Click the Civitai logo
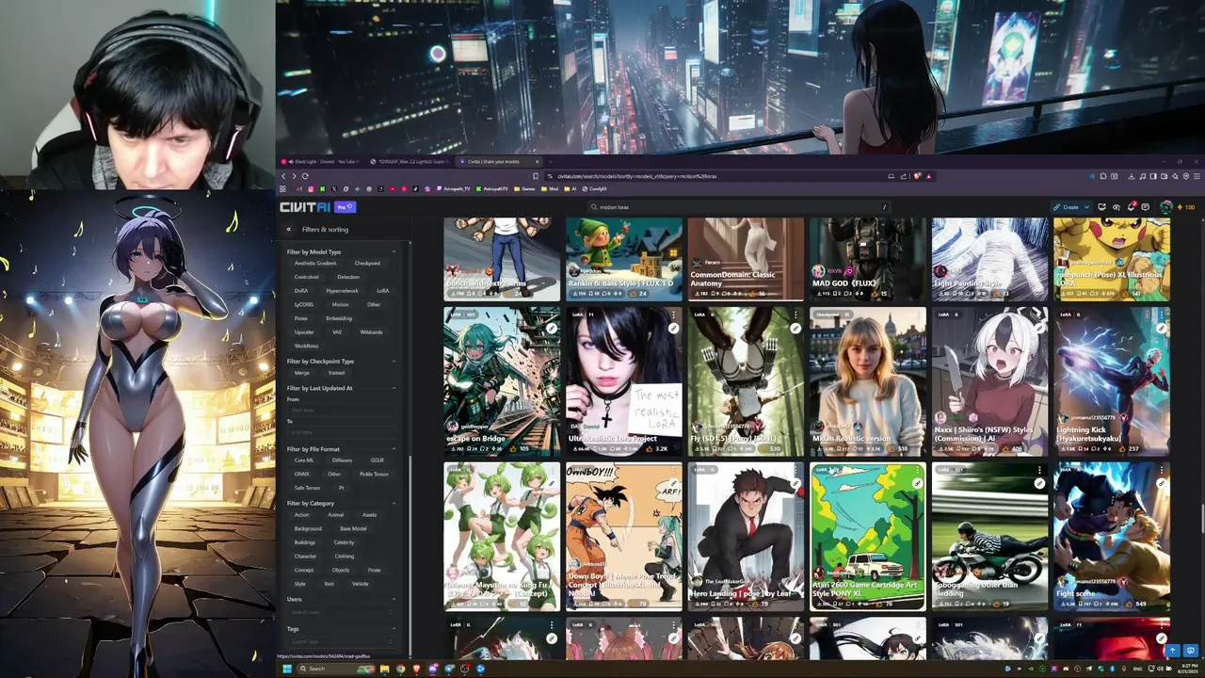This screenshot has height=678, width=1205. [305, 207]
